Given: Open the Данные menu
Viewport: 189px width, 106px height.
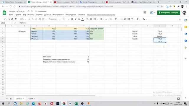Looking at the screenshot, I should point(48,15).
